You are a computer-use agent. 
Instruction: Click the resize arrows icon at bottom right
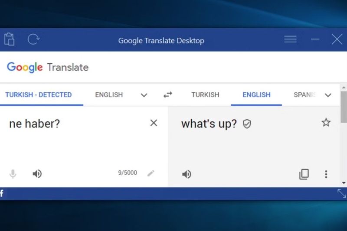tap(342, 193)
